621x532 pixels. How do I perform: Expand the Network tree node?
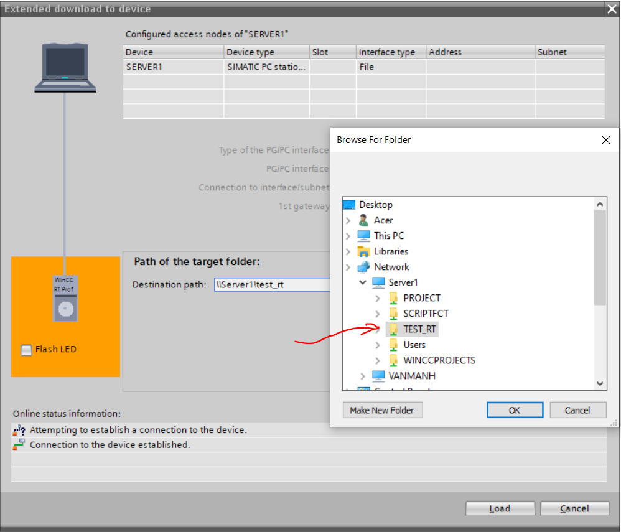pyautogui.click(x=348, y=268)
